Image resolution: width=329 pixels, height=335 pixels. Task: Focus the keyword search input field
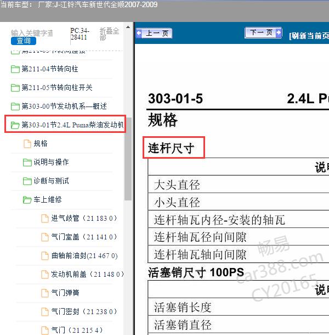(x=32, y=33)
